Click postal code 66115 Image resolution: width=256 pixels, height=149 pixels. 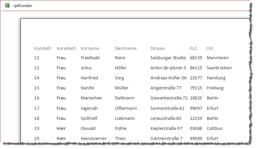click(196, 68)
